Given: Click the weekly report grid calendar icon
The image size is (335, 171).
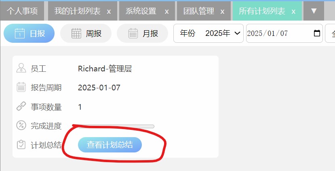Looking at the screenshot, I should click(x=76, y=33).
